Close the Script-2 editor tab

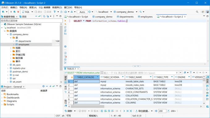coord(185,17)
